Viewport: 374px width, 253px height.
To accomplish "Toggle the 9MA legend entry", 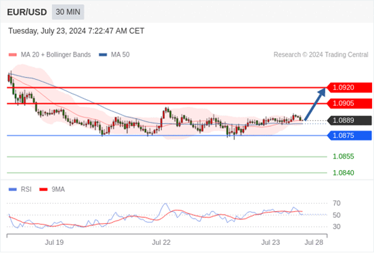I will pos(52,190).
